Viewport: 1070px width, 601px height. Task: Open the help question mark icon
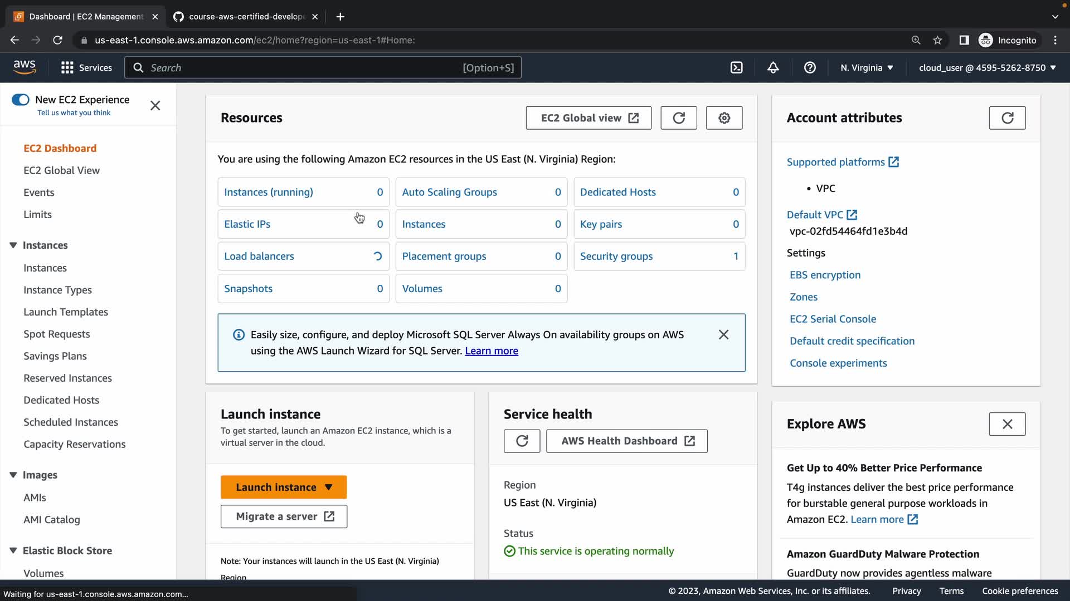click(810, 67)
